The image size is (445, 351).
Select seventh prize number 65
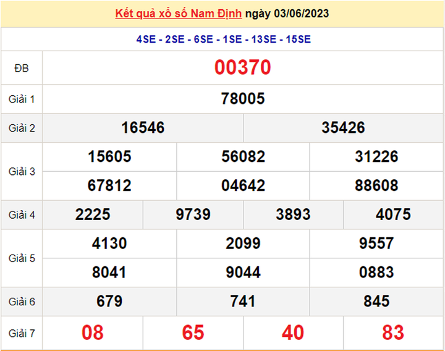tap(193, 332)
